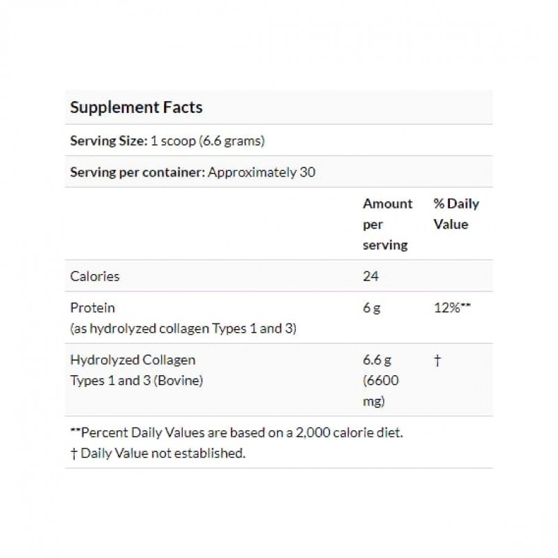Click the % Daily Value column header
Screen dimensions: 558x558
456,214
